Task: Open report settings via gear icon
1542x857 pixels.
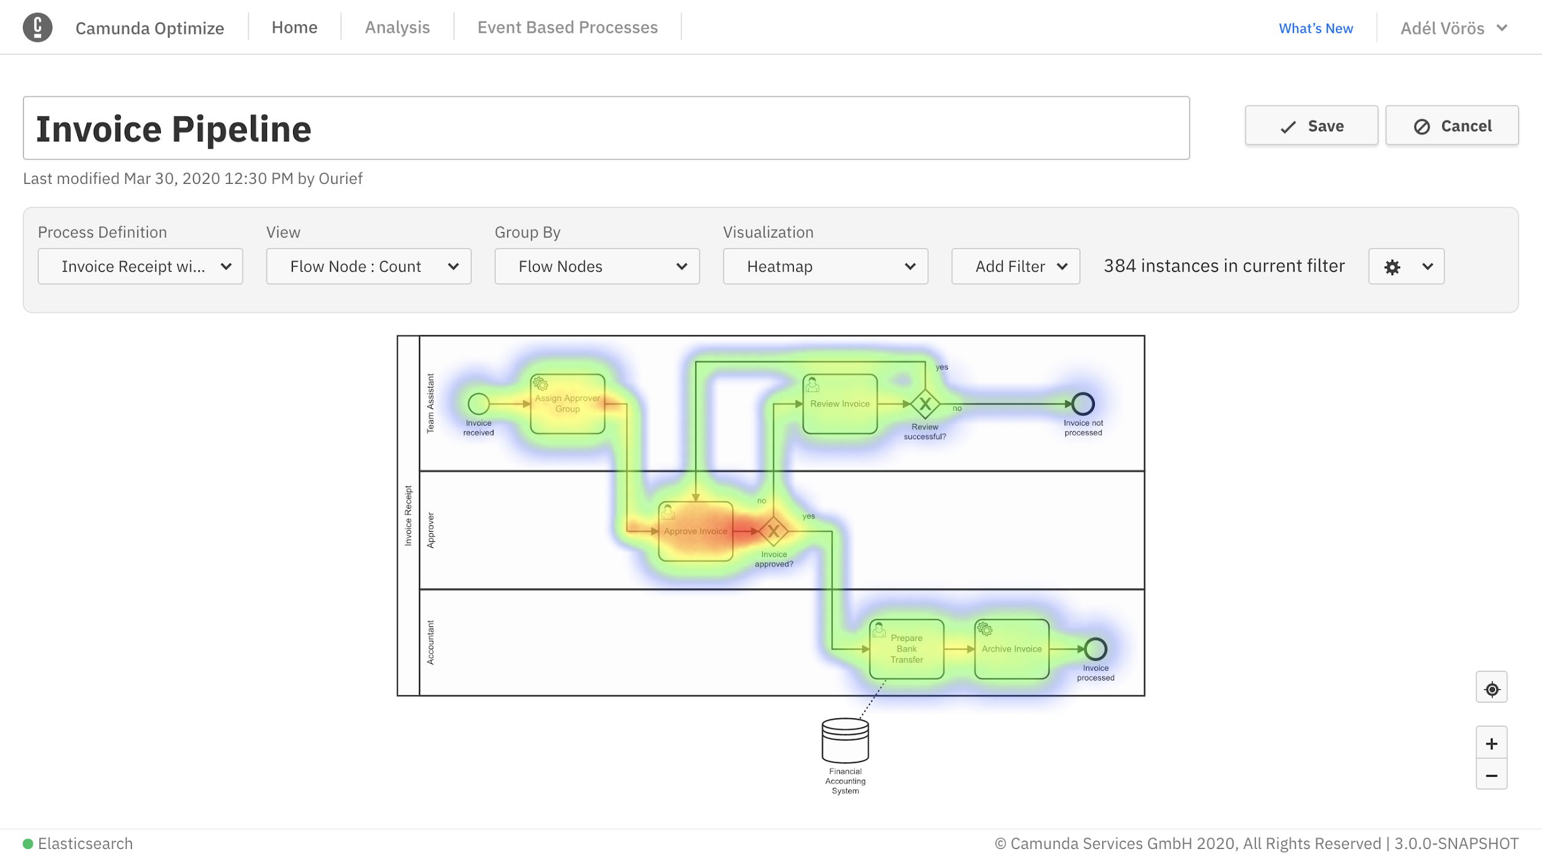Action: point(1392,267)
